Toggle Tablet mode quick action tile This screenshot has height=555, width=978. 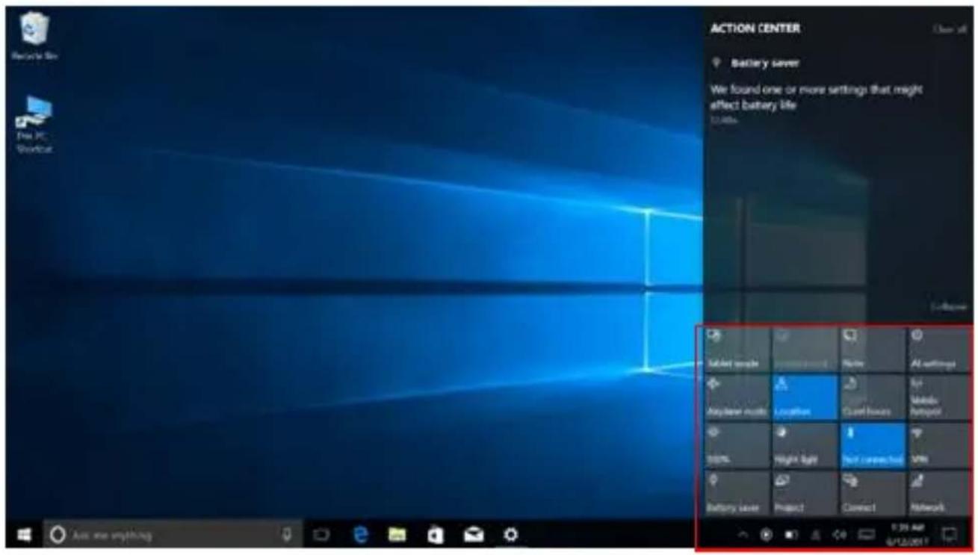click(737, 350)
